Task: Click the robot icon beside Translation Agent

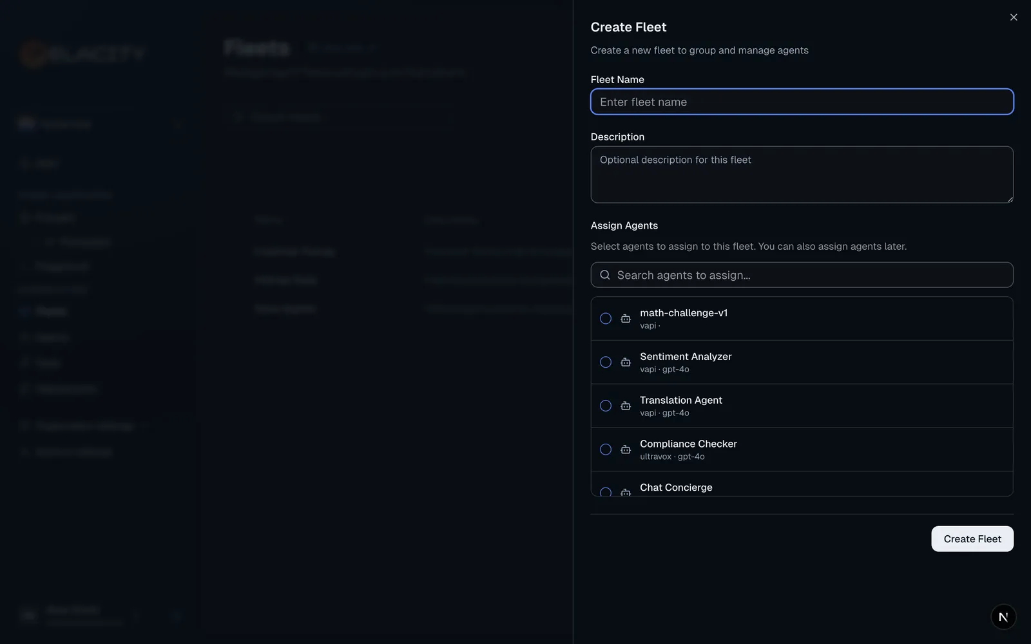Action: (x=626, y=406)
